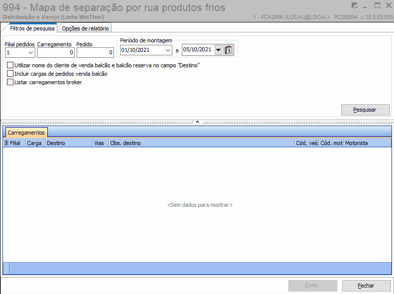Focus the Pedido number field
Image resolution: width=394 pixels, height=294 pixels.
click(95, 52)
